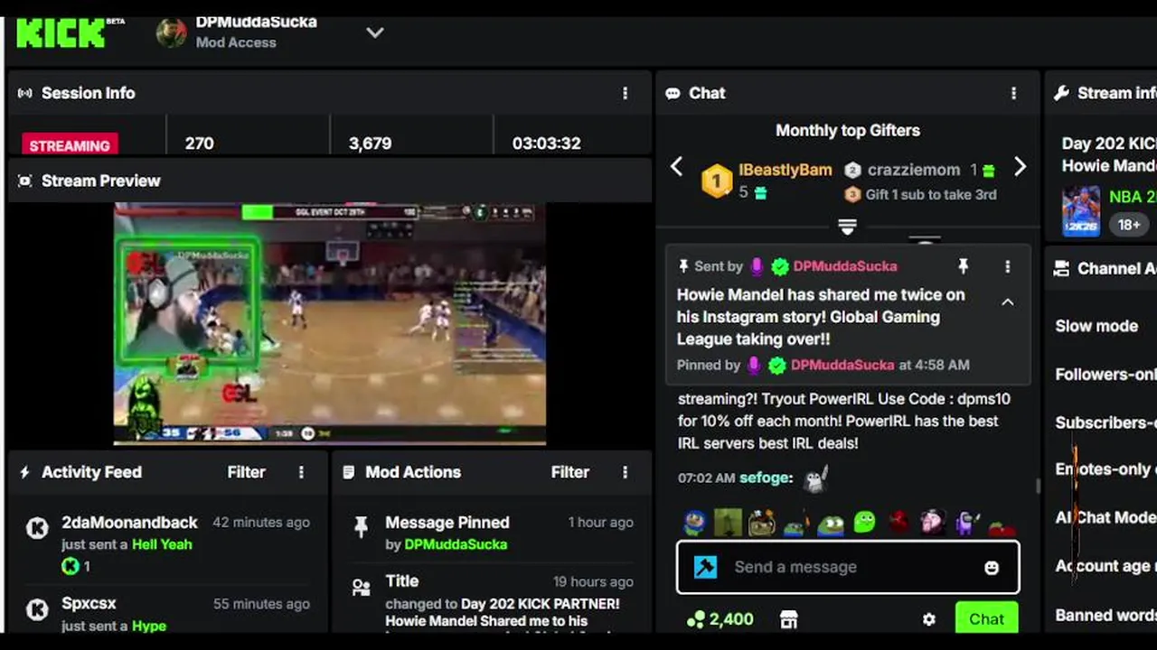Open the pinned message three-dot menu
The image size is (1157, 650).
pyautogui.click(x=1007, y=266)
